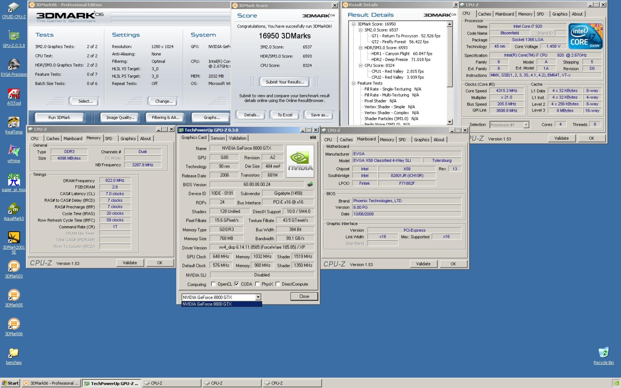Toggle PhysX checkbox in GPU-Z

tap(257, 284)
